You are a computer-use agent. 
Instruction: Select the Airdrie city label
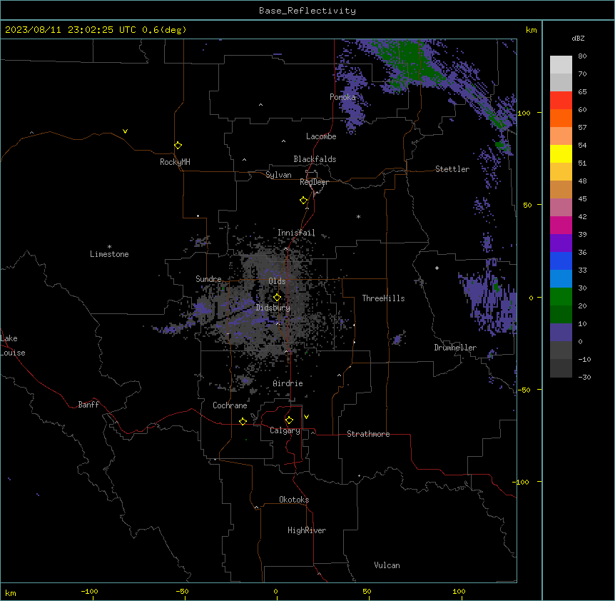coord(288,383)
